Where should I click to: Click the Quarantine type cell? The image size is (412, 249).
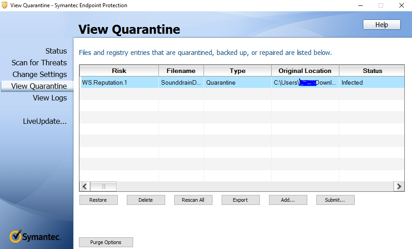237,82
